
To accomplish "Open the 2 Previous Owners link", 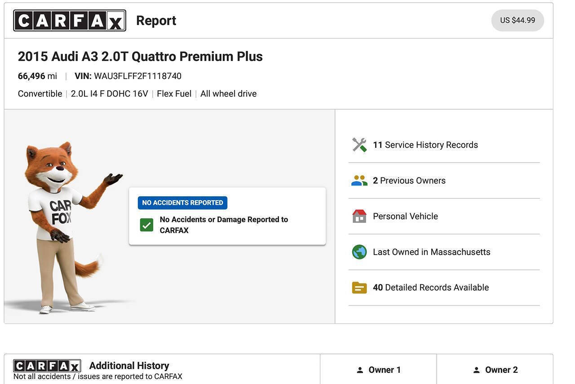I will pos(409,181).
